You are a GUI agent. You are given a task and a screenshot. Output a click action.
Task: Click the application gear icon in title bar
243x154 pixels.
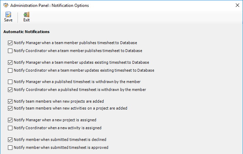pos(6,6)
